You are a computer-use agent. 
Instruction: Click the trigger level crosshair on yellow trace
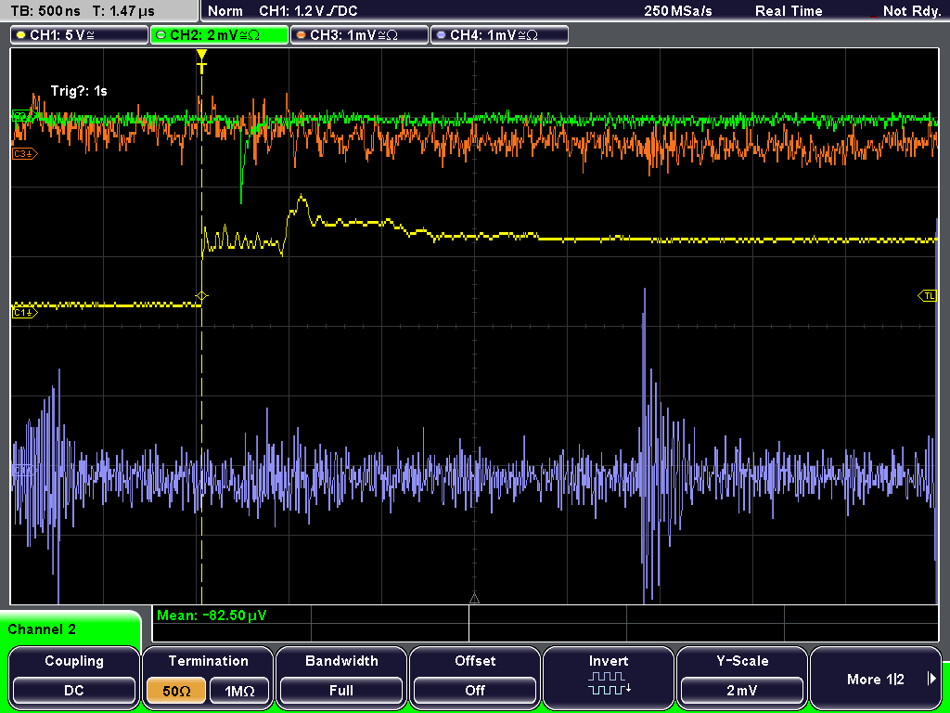point(201,296)
